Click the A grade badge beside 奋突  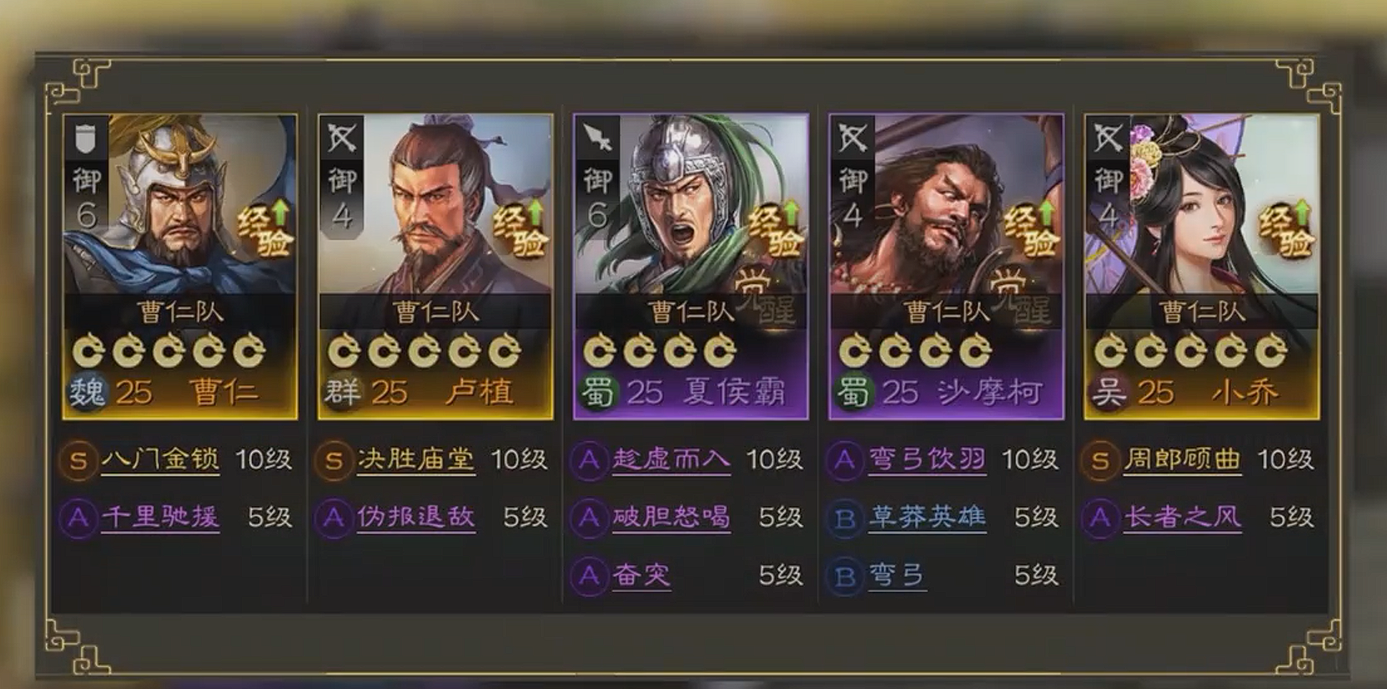(x=589, y=575)
